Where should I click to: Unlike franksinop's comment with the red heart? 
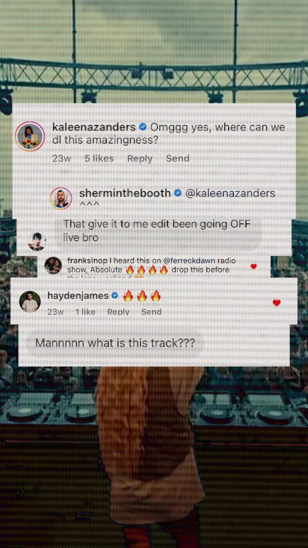pyautogui.click(x=254, y=266)
